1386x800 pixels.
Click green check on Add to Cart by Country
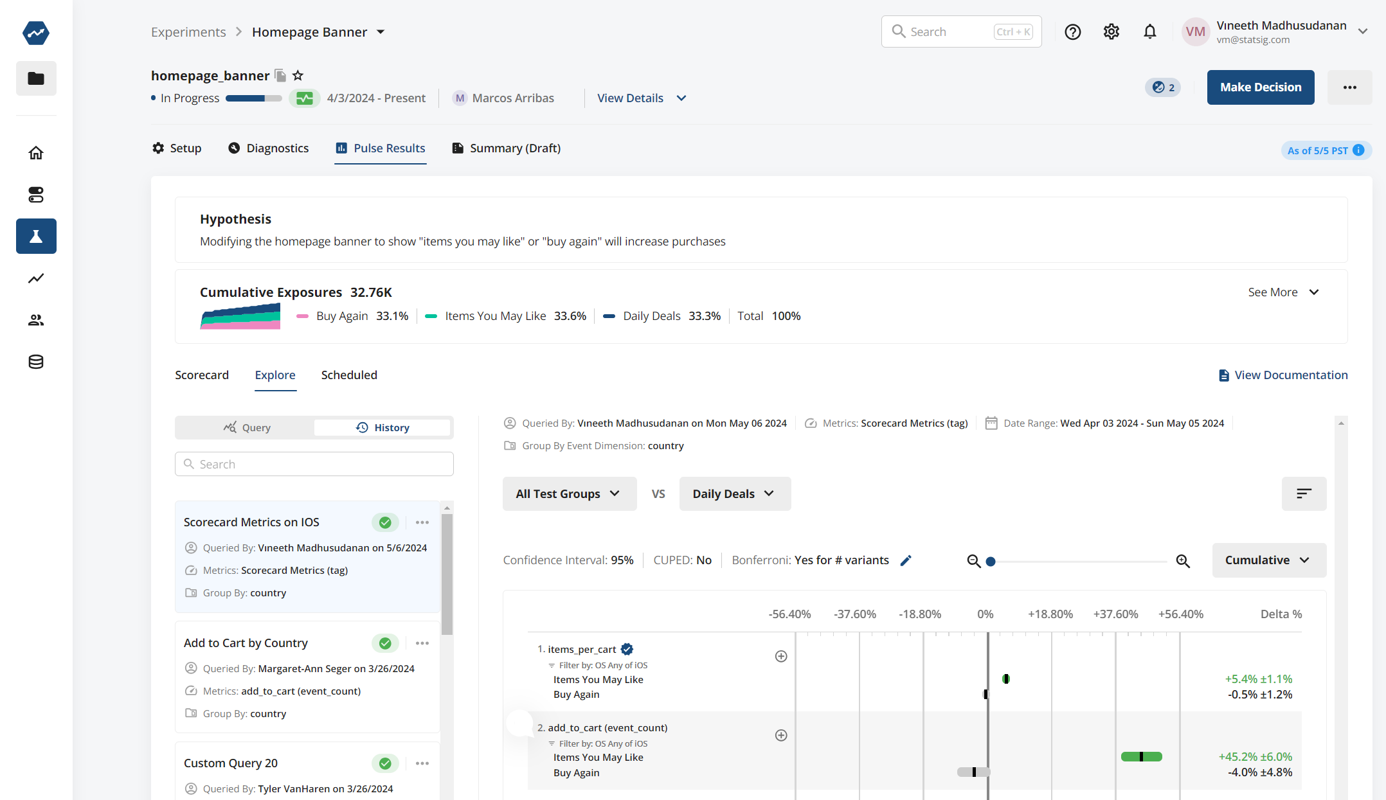385,643
